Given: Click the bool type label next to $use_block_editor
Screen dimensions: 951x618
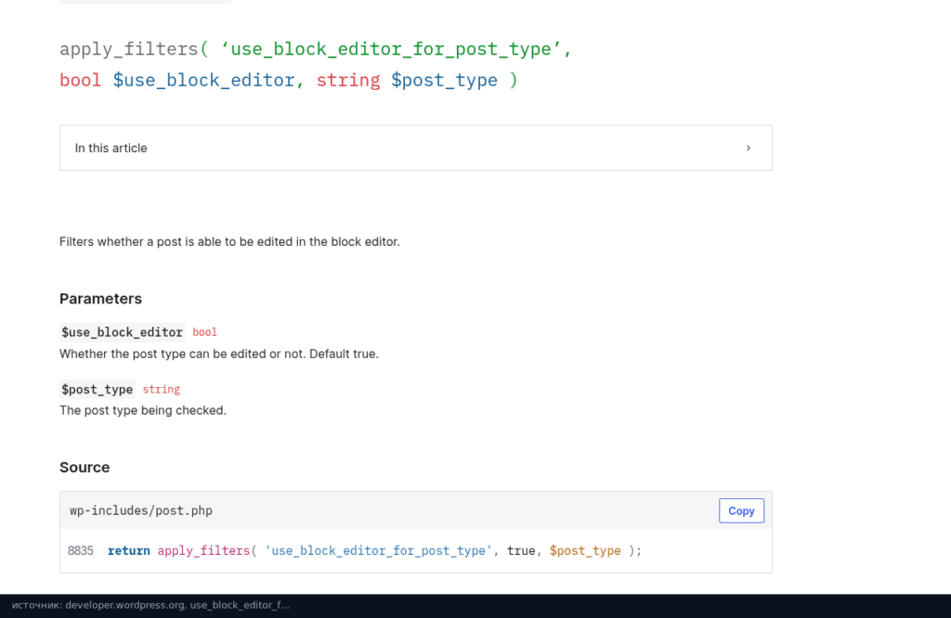Looking at the screenshot, I should [204, 332].
